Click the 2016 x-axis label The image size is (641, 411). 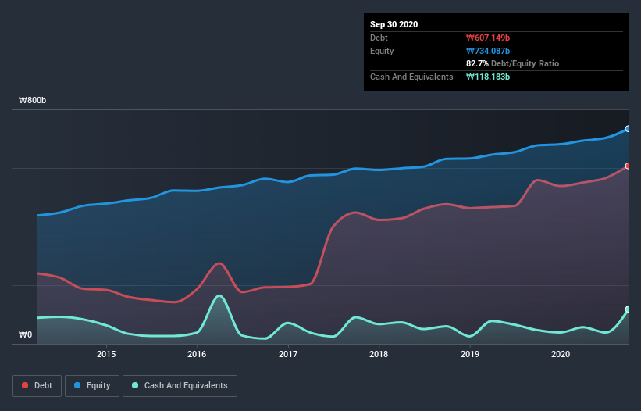point(197,354)
